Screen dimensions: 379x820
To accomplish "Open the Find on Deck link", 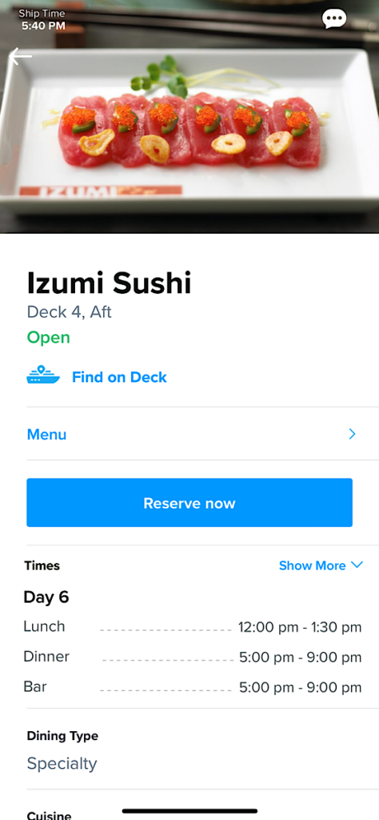I will (120, 377).
